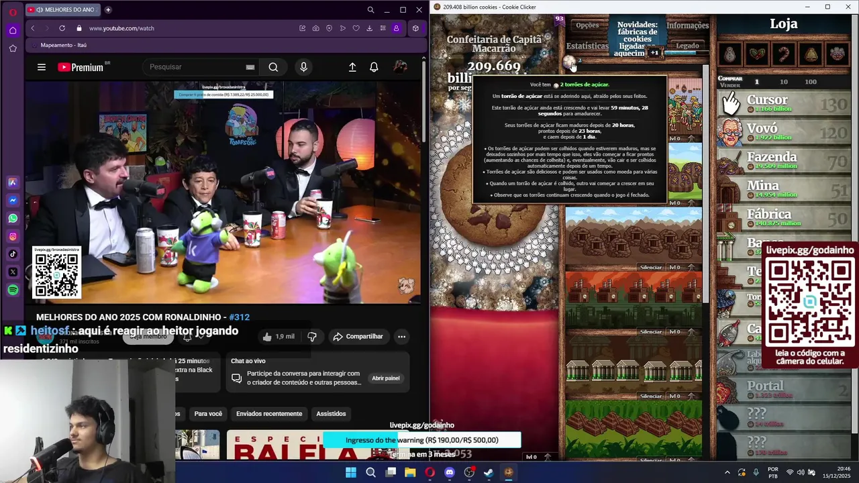Open Opera extensions cube icon
Image resolution: width=859 pixels, height=483 pixels.
coord(415,28)
